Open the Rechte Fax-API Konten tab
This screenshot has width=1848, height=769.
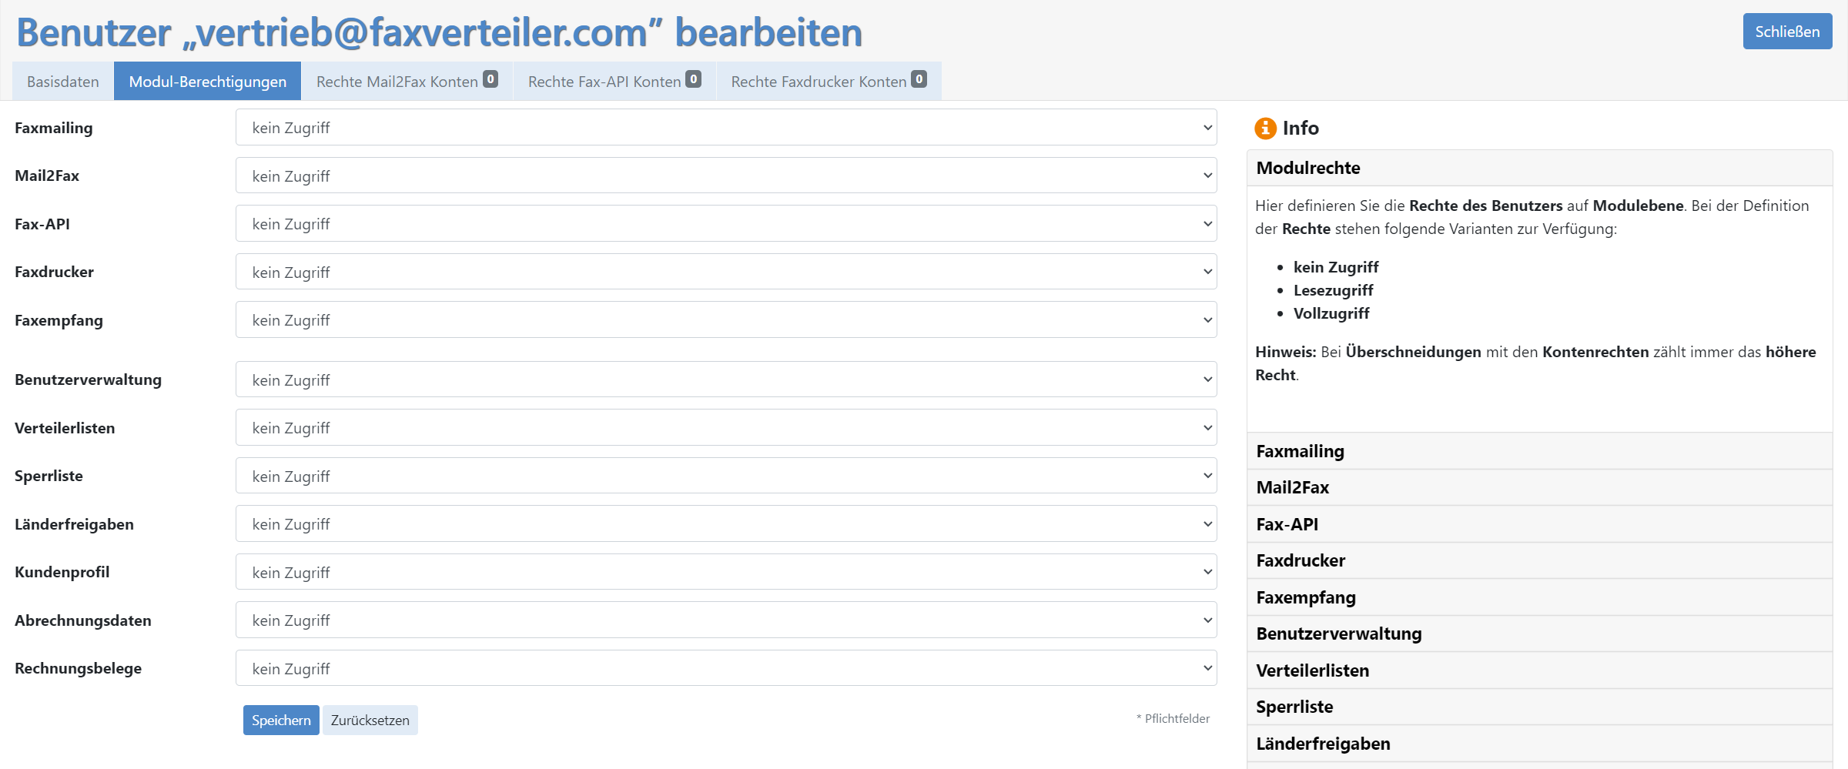coord(614,82)
